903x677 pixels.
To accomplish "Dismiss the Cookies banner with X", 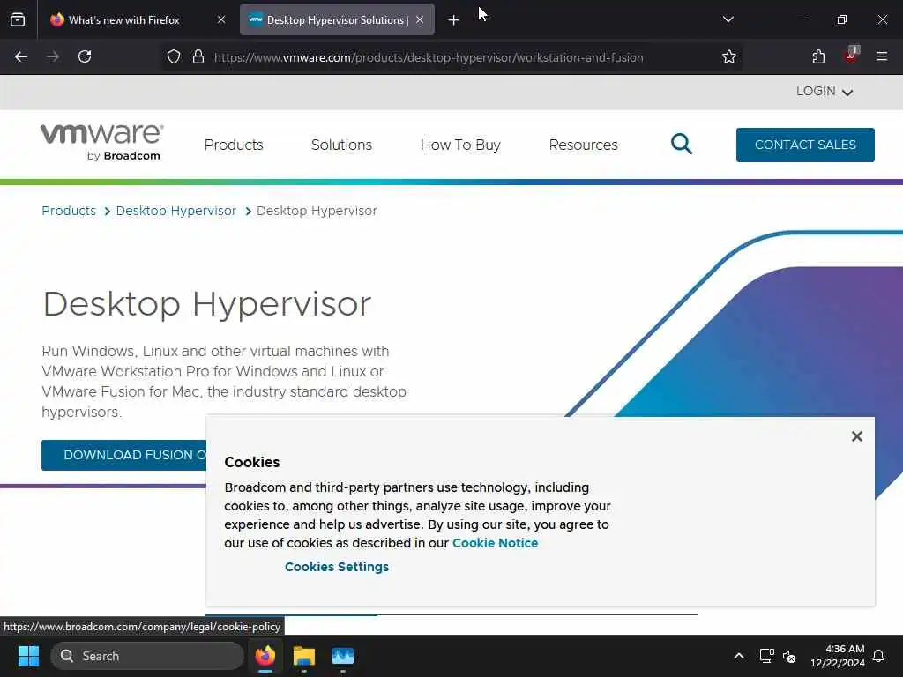I will pos(857,436).
